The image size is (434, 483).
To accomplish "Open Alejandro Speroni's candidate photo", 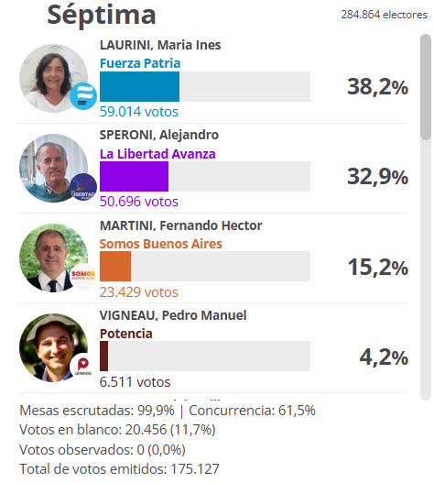I will pos(53,169).
